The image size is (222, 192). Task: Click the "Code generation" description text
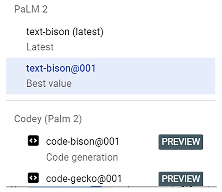pyautogui.click(x=82, y=157)
